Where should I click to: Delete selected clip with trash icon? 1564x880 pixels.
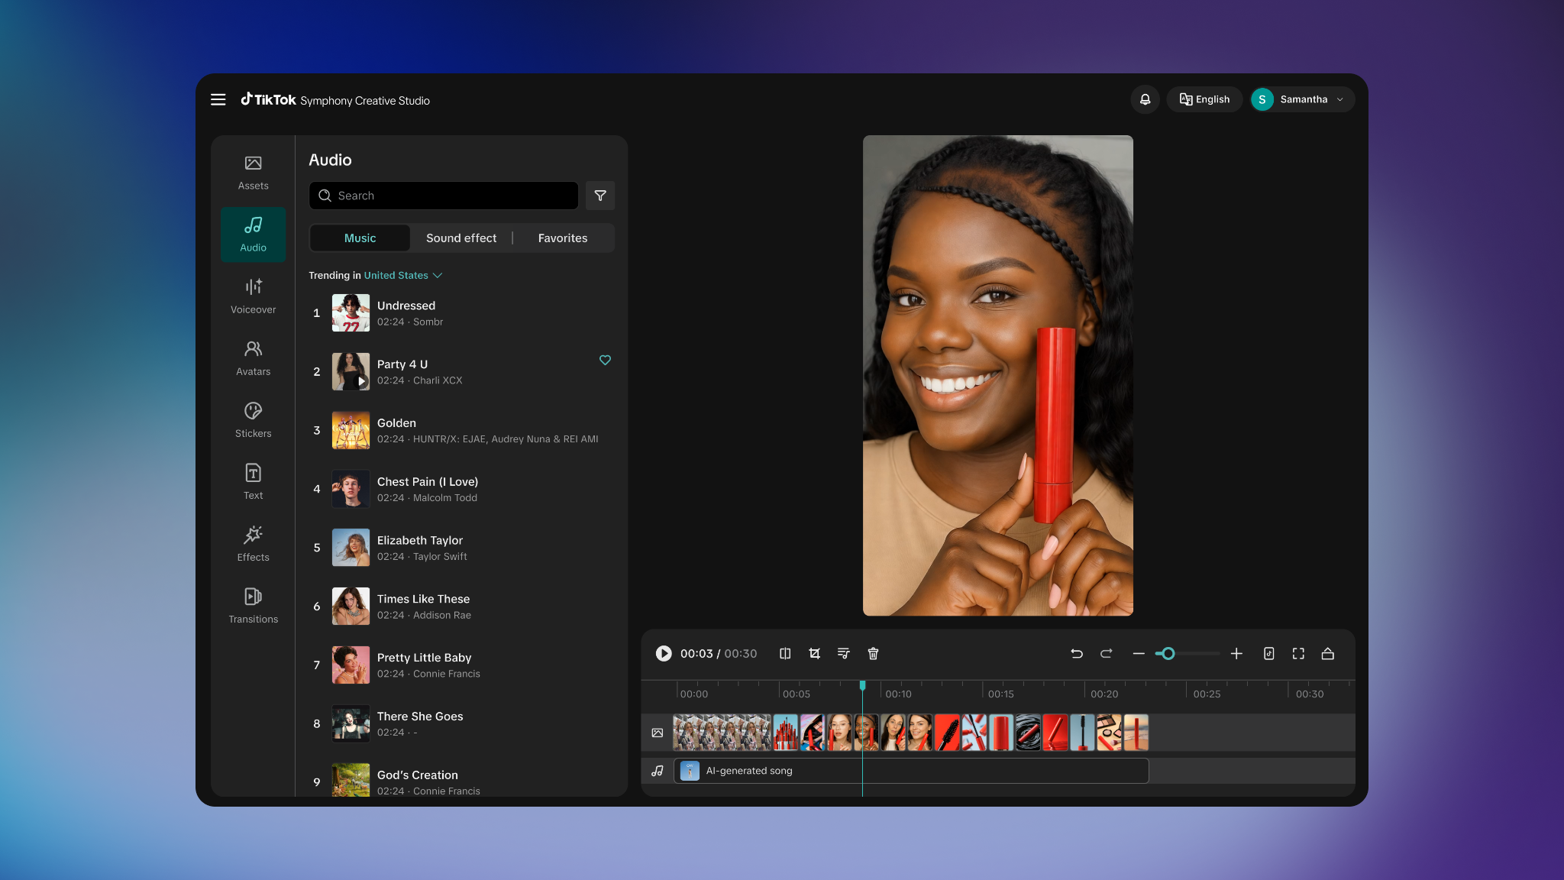pos(873,654)
